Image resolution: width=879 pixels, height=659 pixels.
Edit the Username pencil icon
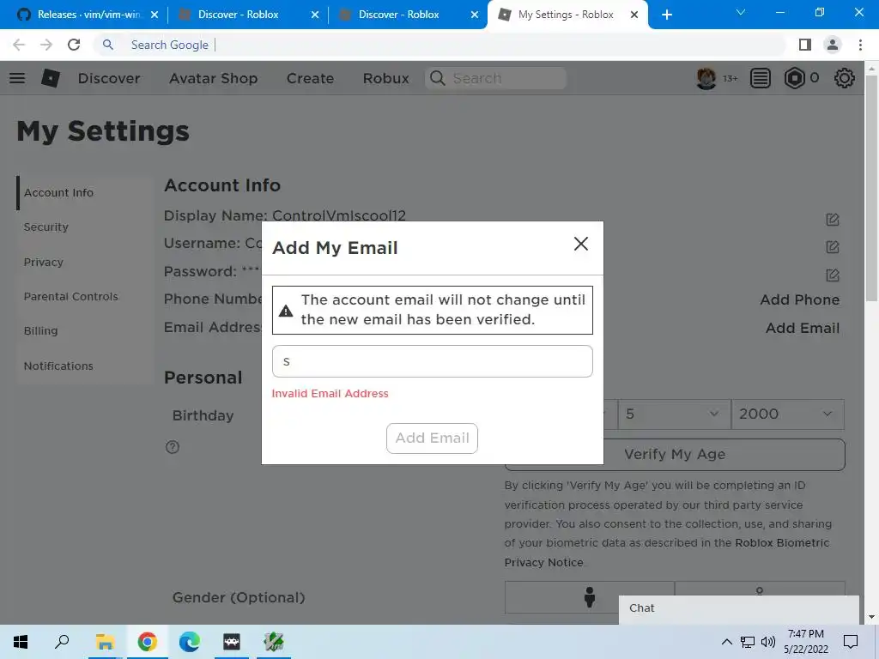click(833, 247)
